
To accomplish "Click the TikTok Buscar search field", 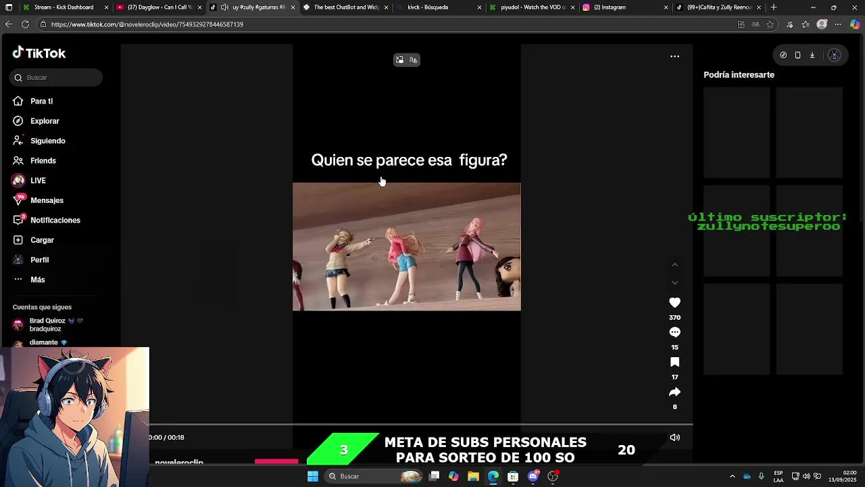I will point(56,78).
